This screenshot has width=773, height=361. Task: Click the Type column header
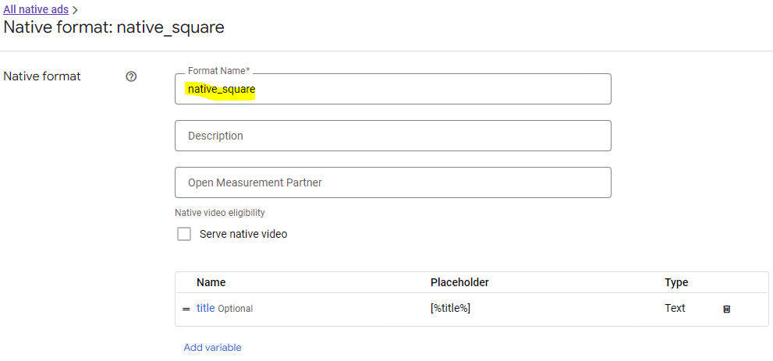pyautogui.click(x=676, y=282)
